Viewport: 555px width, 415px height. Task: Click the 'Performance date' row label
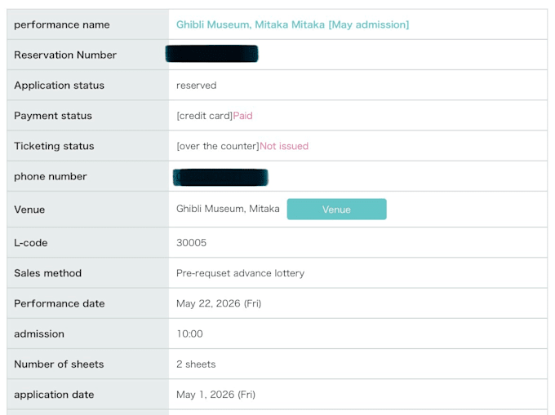(x=60, y=303)
